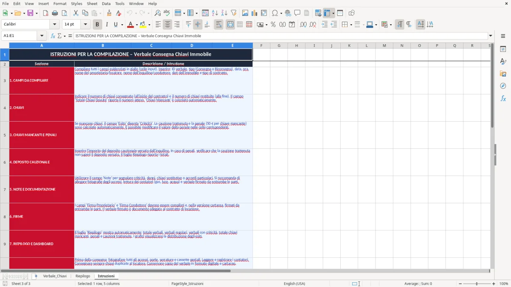Adjust the zoom slider in status bar

coord(477,284)
